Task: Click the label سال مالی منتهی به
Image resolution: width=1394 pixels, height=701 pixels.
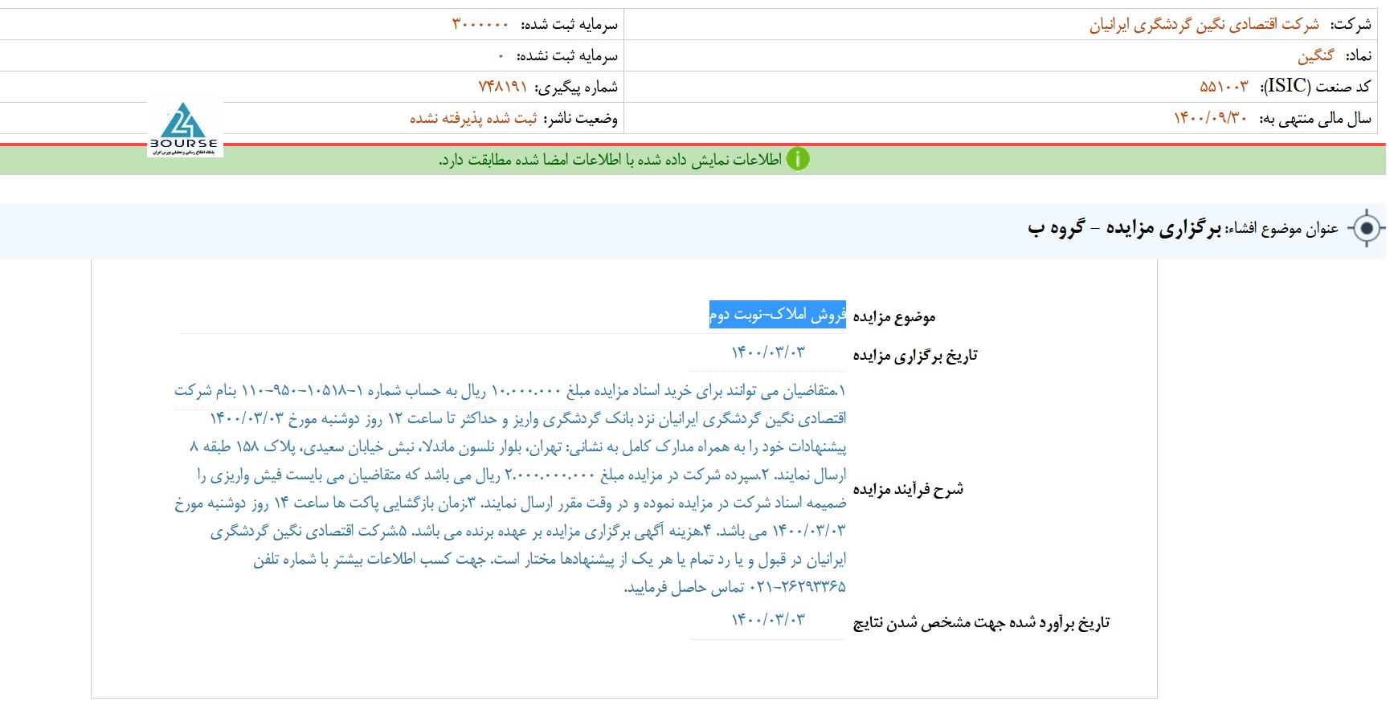Action: (x=1314, y=118)
